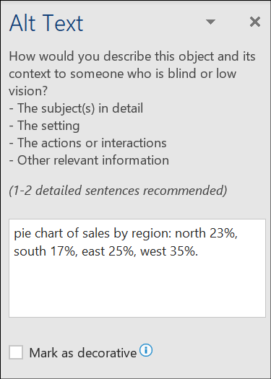This screenshot has height=379, width=271.
Task: Click "west 35%" in the alt text field
Action: (x=168, y=251)
